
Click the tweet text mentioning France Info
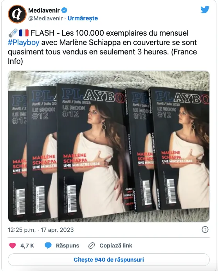click(x=102, y=47)
